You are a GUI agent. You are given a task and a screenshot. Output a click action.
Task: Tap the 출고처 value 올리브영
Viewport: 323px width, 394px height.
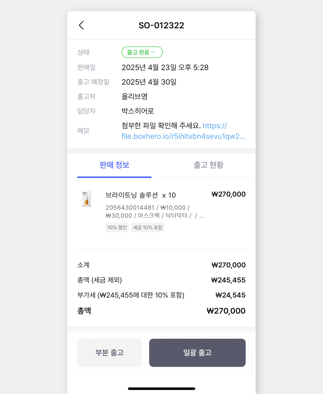(x=134, y=96)
